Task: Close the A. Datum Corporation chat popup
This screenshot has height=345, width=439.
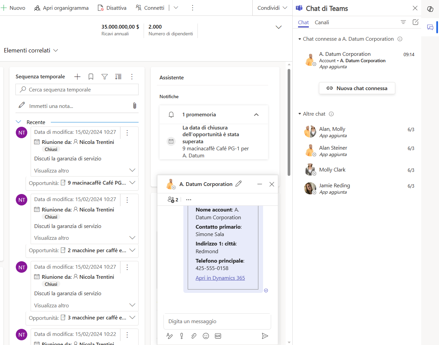Action: pyautogui.click(x=272, y=184)
